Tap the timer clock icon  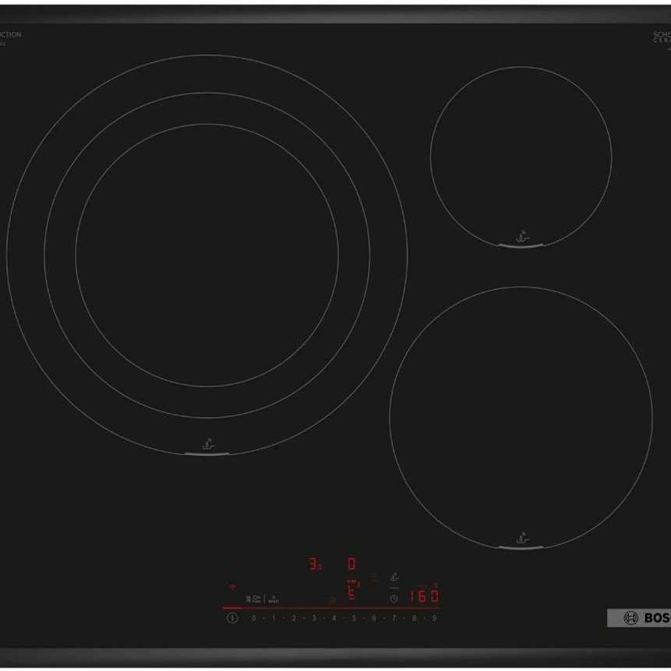394,599
